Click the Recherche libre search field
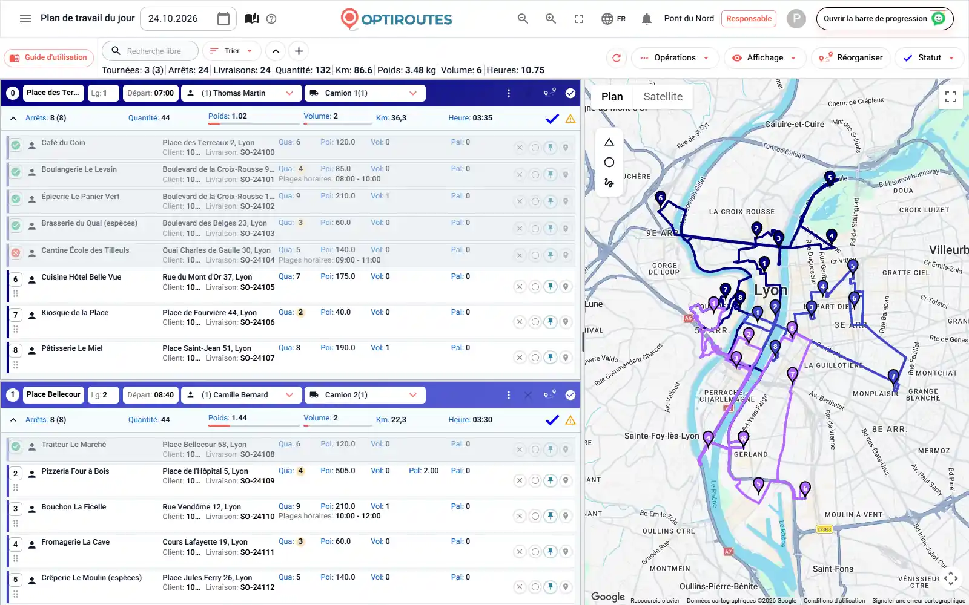The width and height of the screenshot is (969, 605). tap(150, 51)
